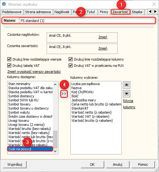Open Zmień wysokość wierszy zawartości link
Screen dimensions: 159x172
click(x=34, y=72)
